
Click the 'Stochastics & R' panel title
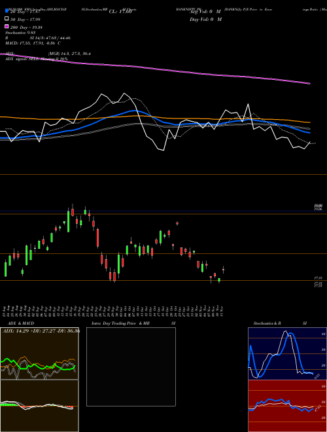tap(267, 323)
